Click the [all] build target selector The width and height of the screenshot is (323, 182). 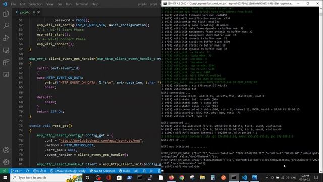pos(136,171)
